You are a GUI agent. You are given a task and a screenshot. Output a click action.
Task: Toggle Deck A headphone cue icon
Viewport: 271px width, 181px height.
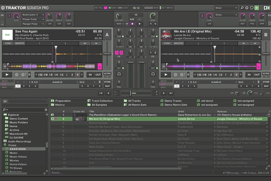tap(119, 74)
